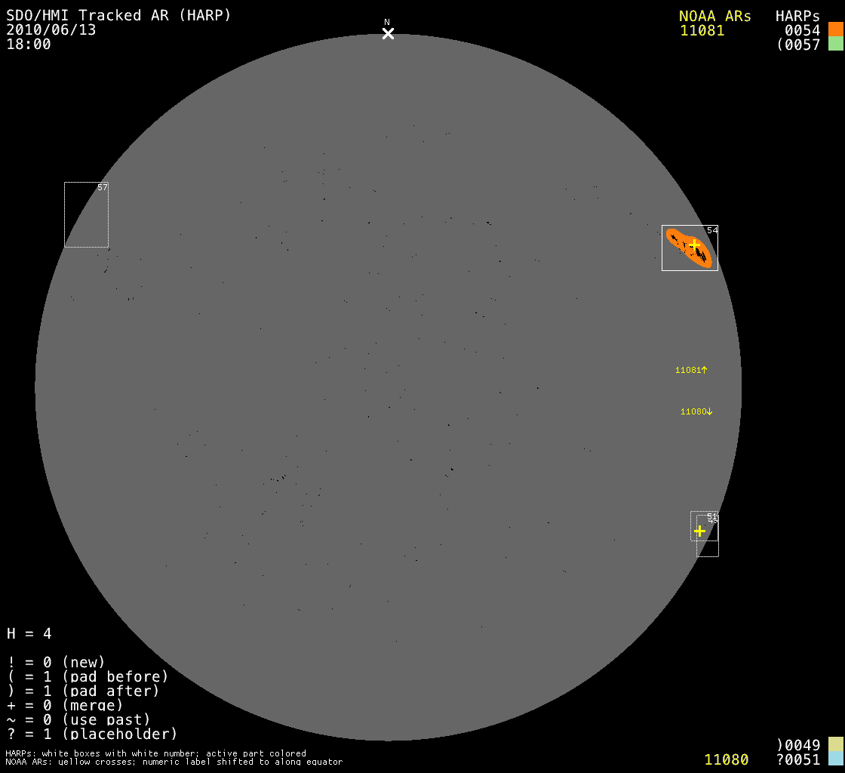Click the light blue 0051 color swatch
Viewport: 845px width, 773px height.
click(835, 759)
